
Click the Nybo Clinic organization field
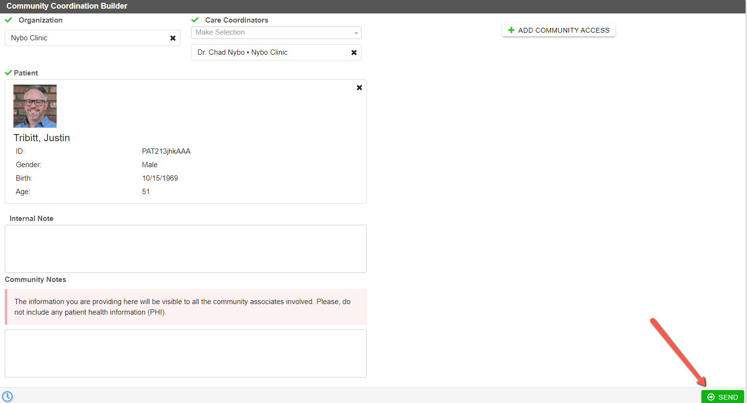click(x=93, y=38)
